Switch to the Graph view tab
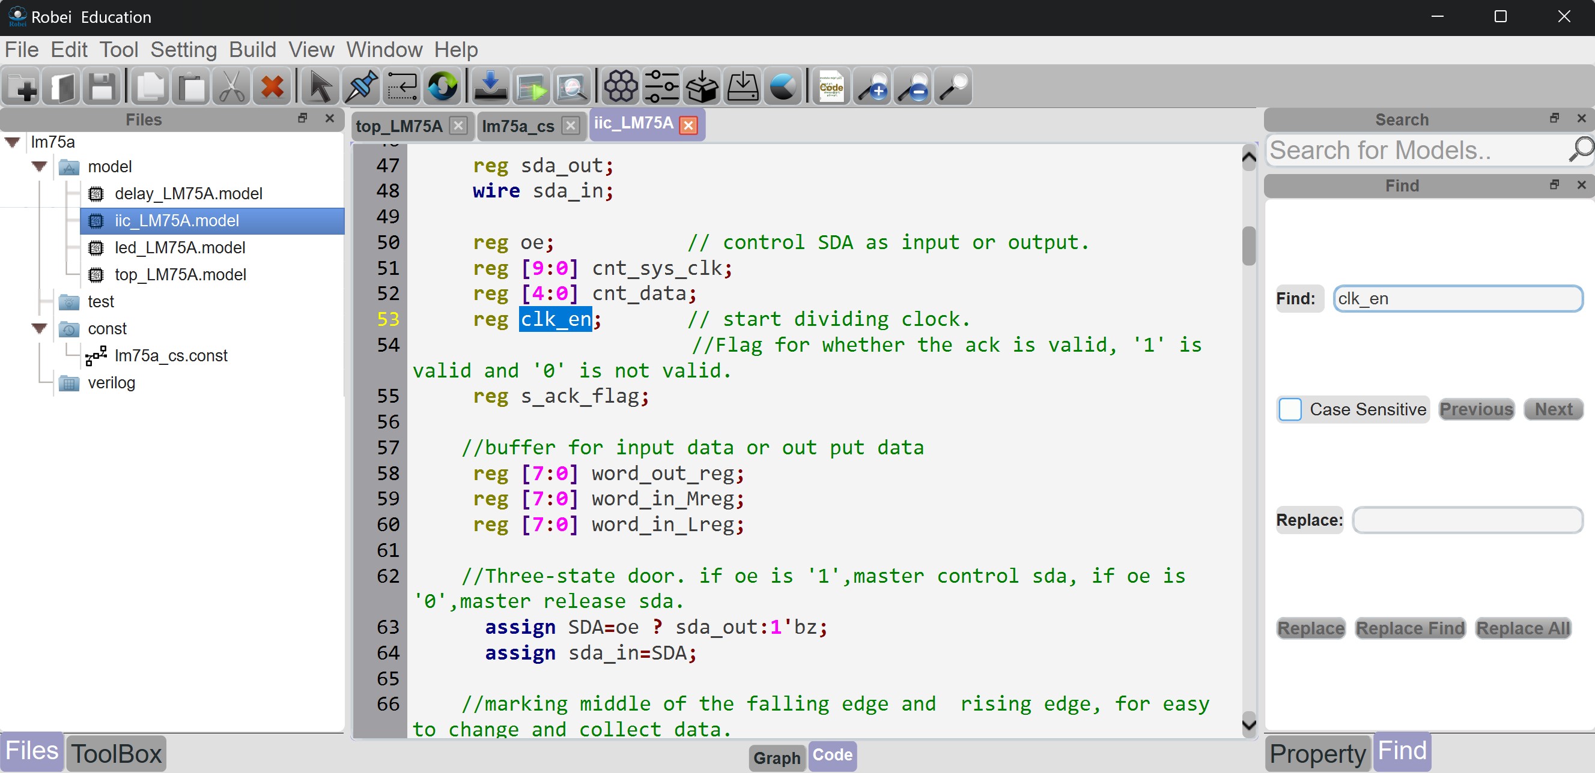1595x773 pixels. click(776, 757)
